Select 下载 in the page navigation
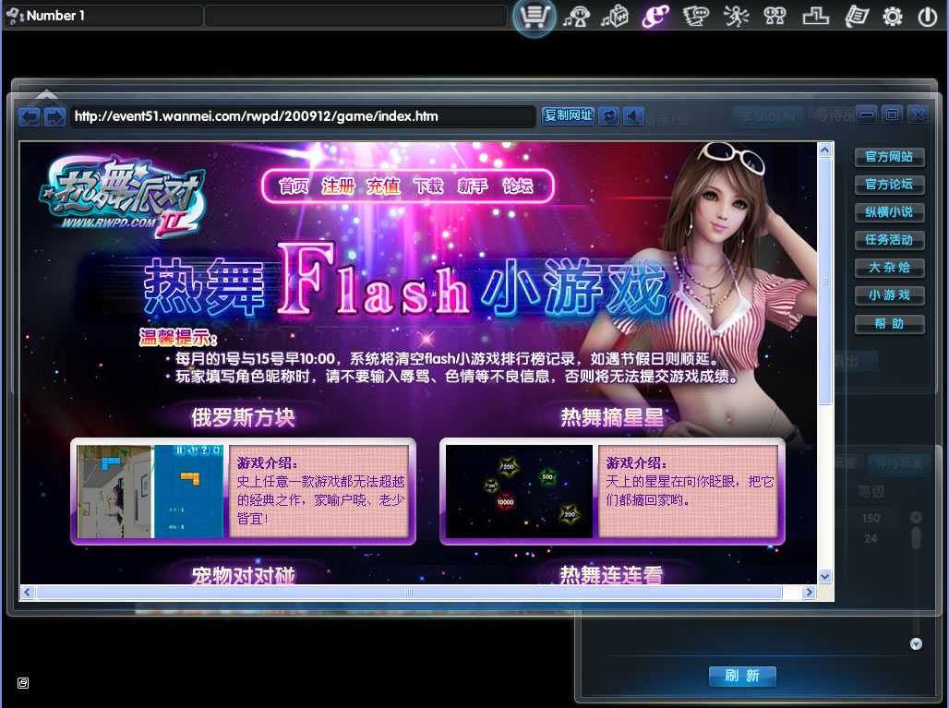 [428, 186]
